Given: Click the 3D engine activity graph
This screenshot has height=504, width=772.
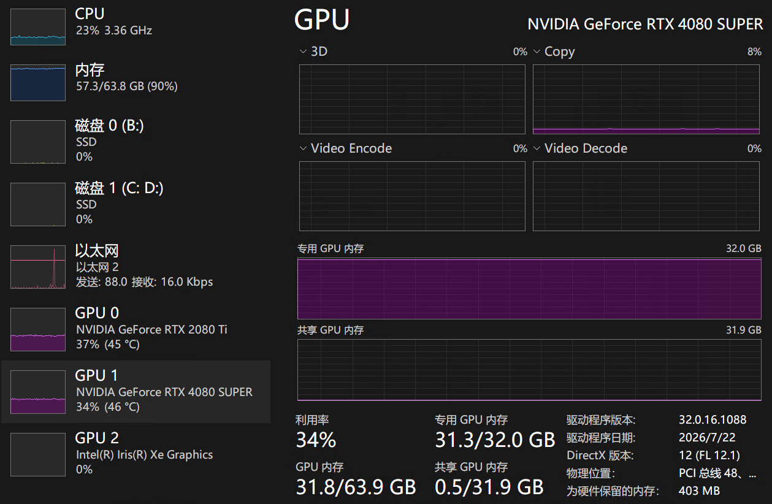Looking at the screenshot, I should (x=412, y=99).
